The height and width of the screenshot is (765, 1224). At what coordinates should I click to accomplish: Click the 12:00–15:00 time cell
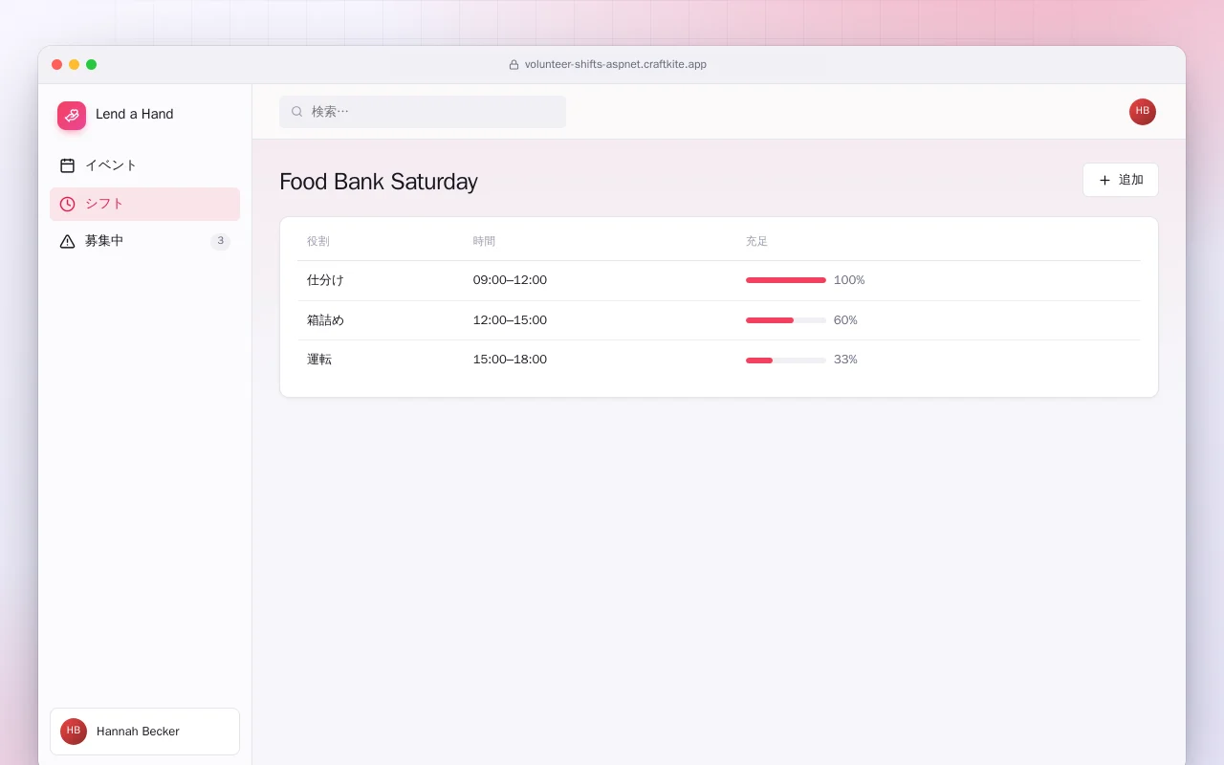point(510,320)
